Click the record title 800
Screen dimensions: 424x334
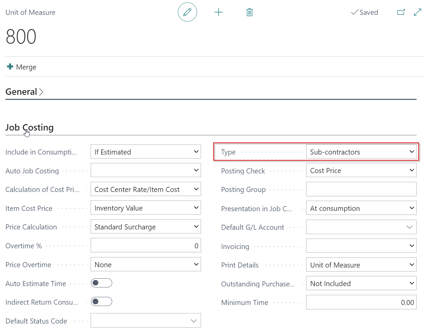21,36
